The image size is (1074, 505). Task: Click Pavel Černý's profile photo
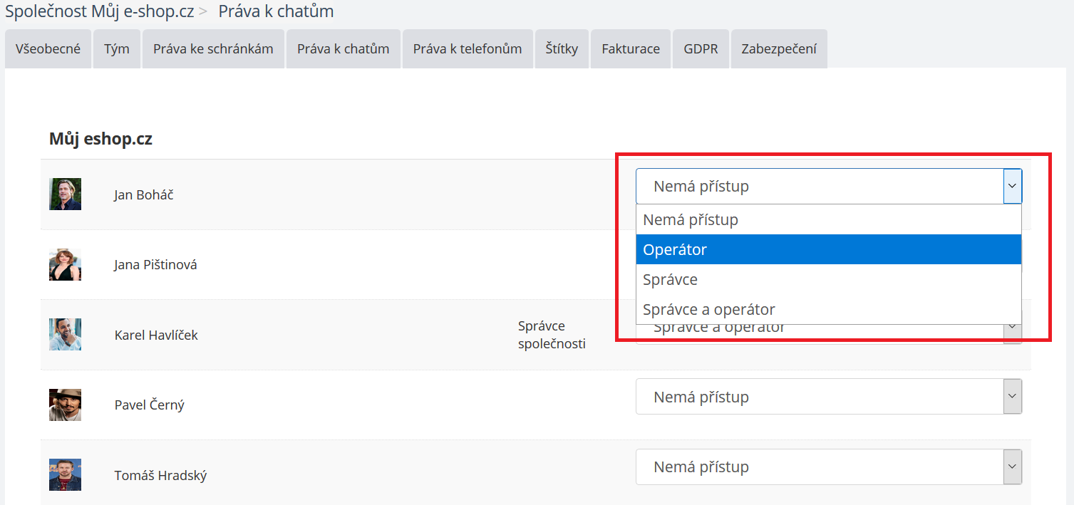click(x=65, y=405)
